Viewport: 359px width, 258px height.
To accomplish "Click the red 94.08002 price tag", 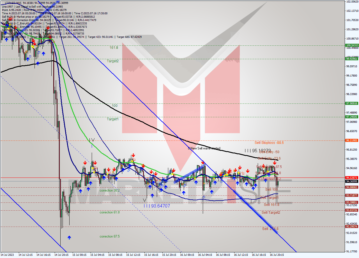I will tap(352, 187).
